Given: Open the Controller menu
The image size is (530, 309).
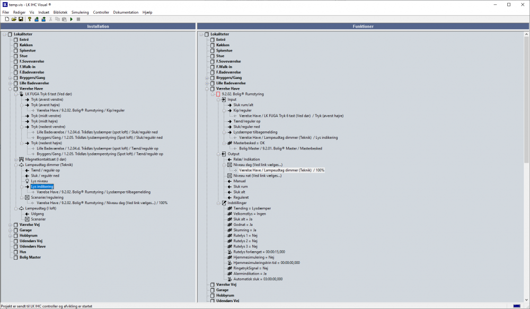Looking at the screenshot, I should (x=101, y=12).
